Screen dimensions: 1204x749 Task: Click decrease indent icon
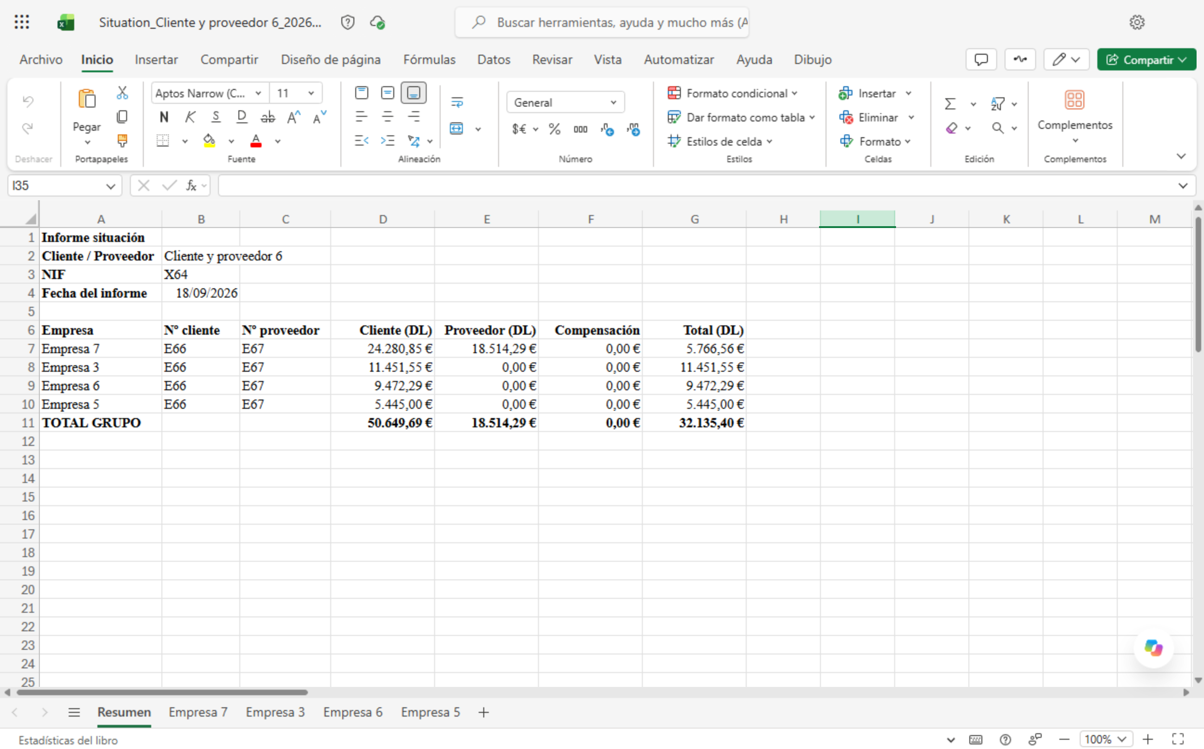362,141
